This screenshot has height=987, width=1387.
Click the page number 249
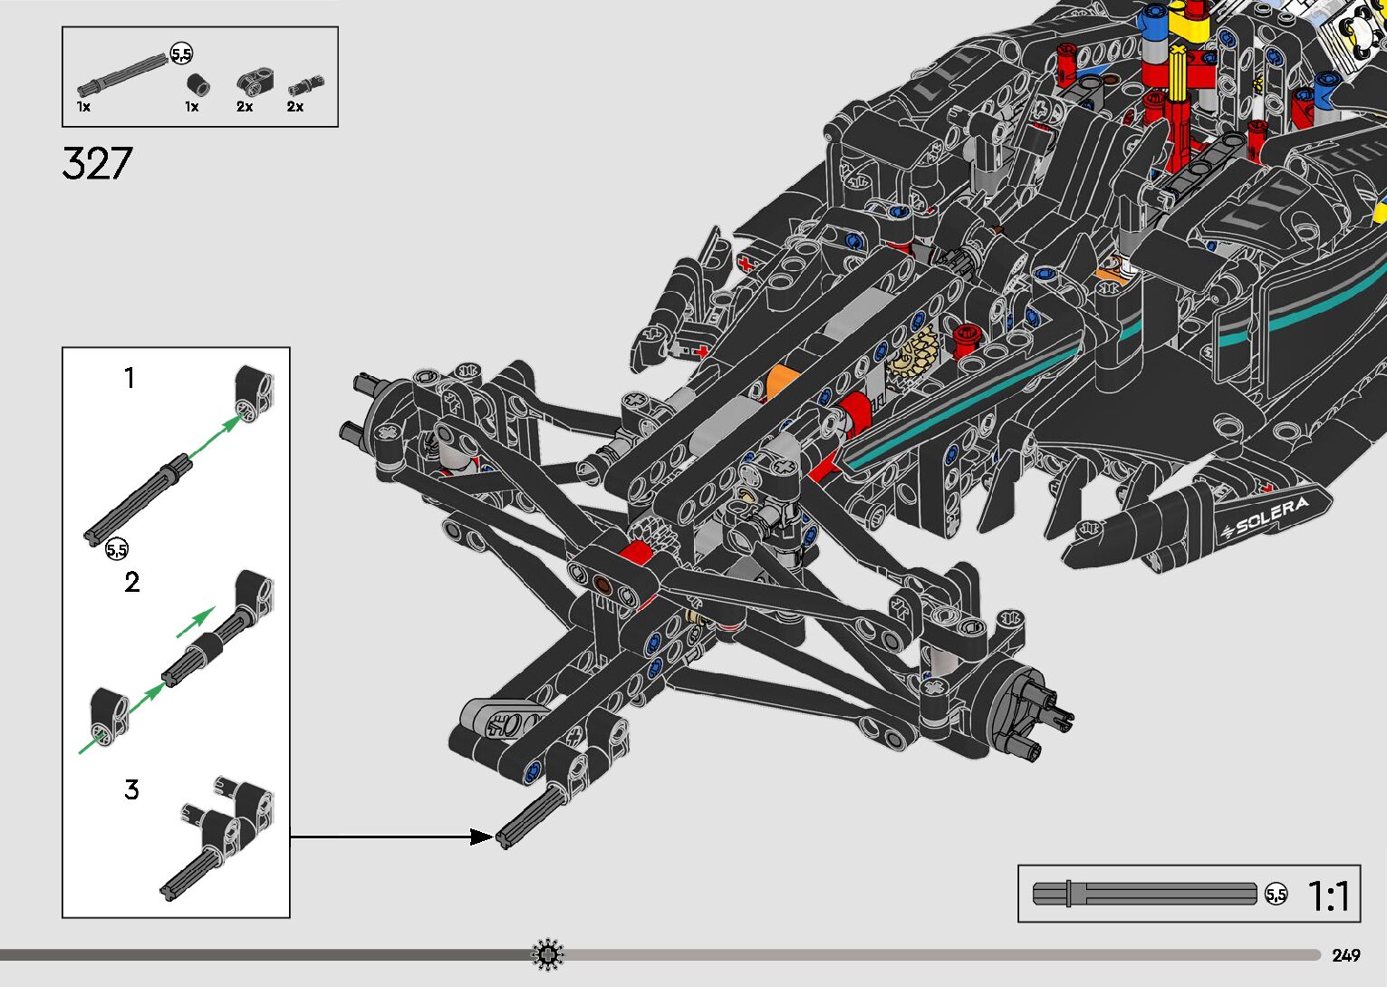point(1345,955)
